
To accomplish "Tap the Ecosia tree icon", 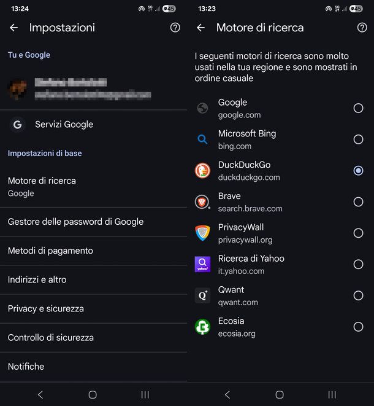I will (202, 327).
